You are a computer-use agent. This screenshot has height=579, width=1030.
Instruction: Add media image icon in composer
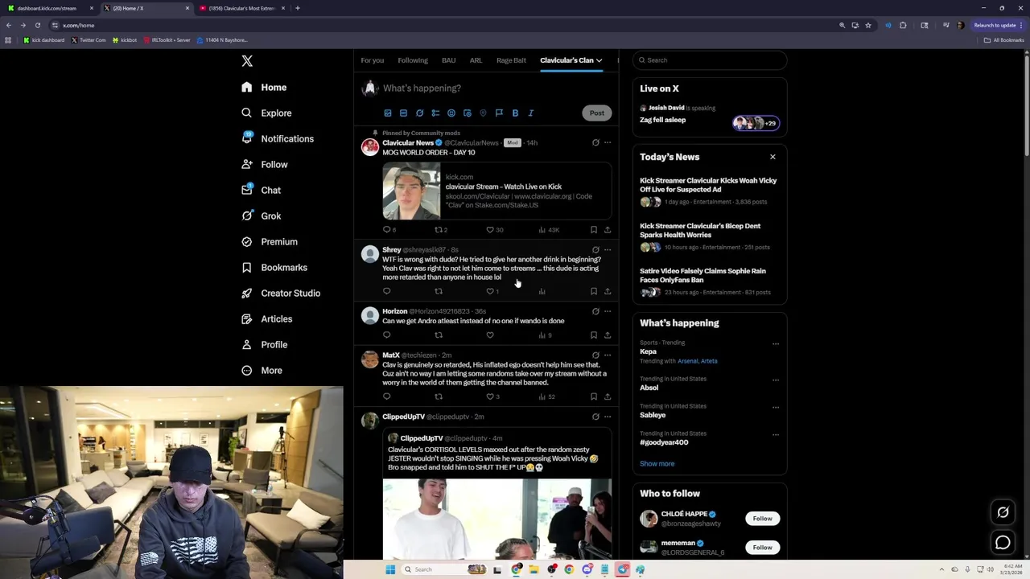point(388,113)
